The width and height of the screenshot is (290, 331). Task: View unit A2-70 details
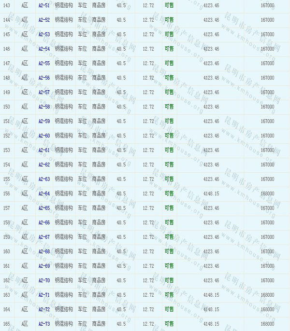point(44,280)
